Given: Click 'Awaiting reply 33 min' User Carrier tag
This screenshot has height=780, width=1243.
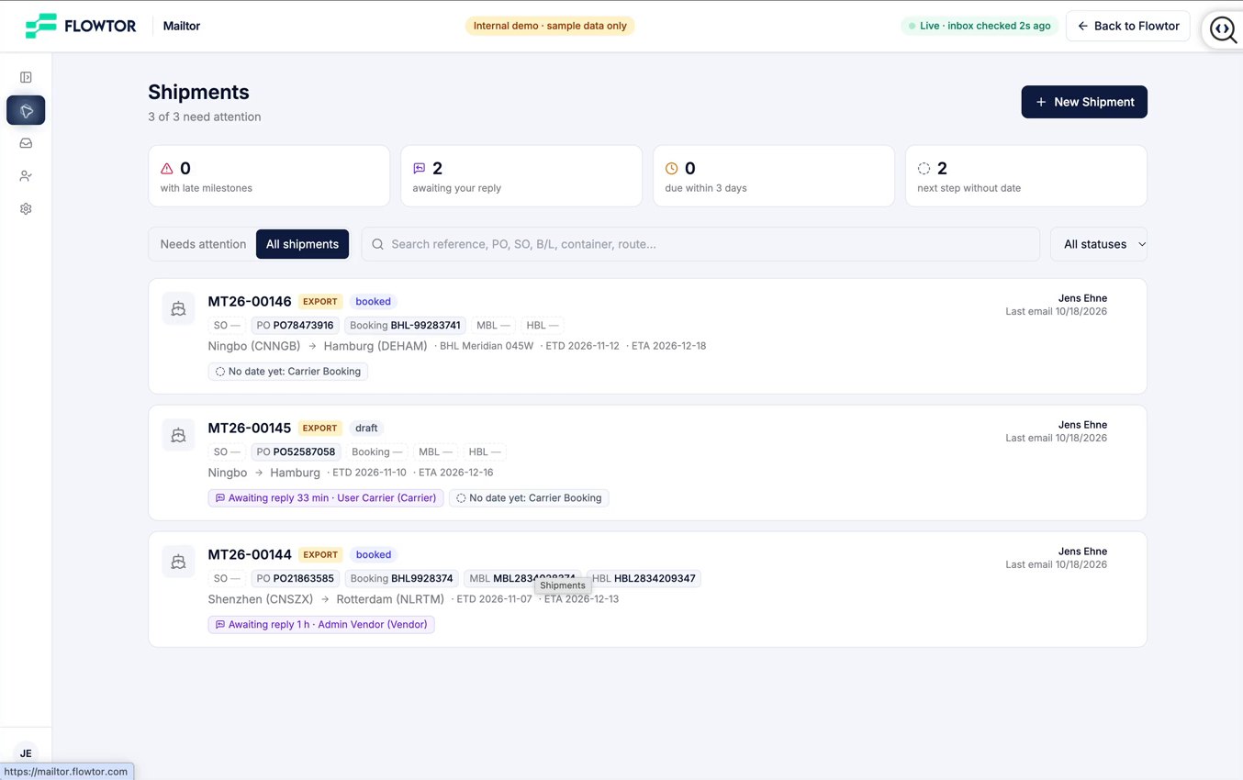Looking at the screenshot, I should pos(326,497).
